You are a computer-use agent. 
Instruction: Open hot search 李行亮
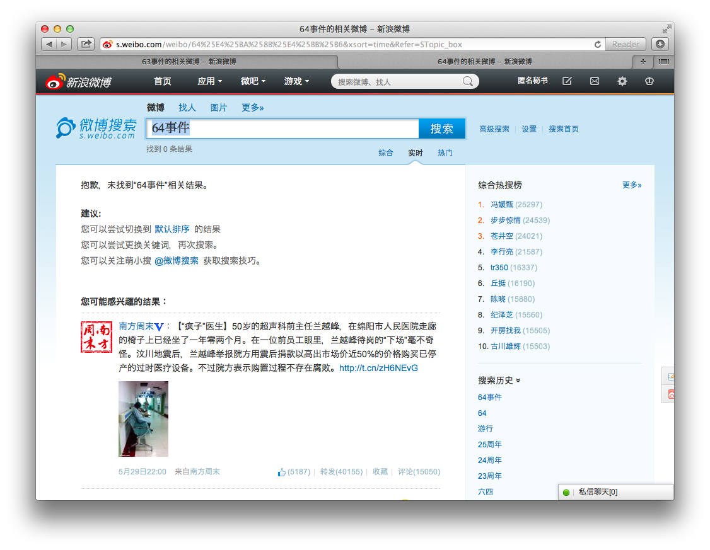click(x=502, y=252)
